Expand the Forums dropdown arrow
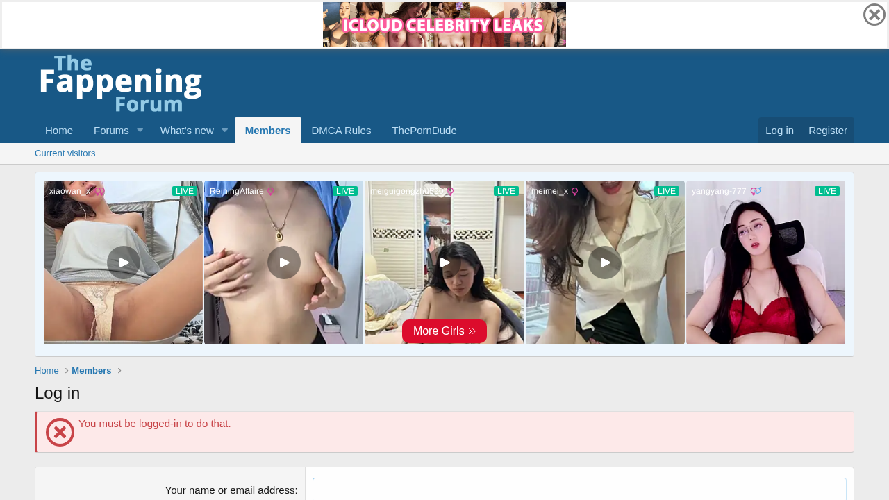 (140, 131)
